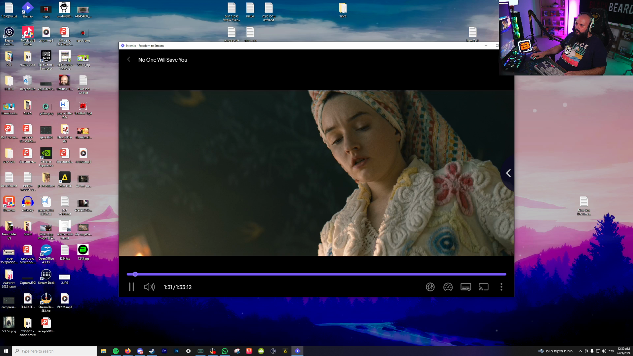Click the No One Will Save You title
The image size is (633, 356).
tap(163, 60)
